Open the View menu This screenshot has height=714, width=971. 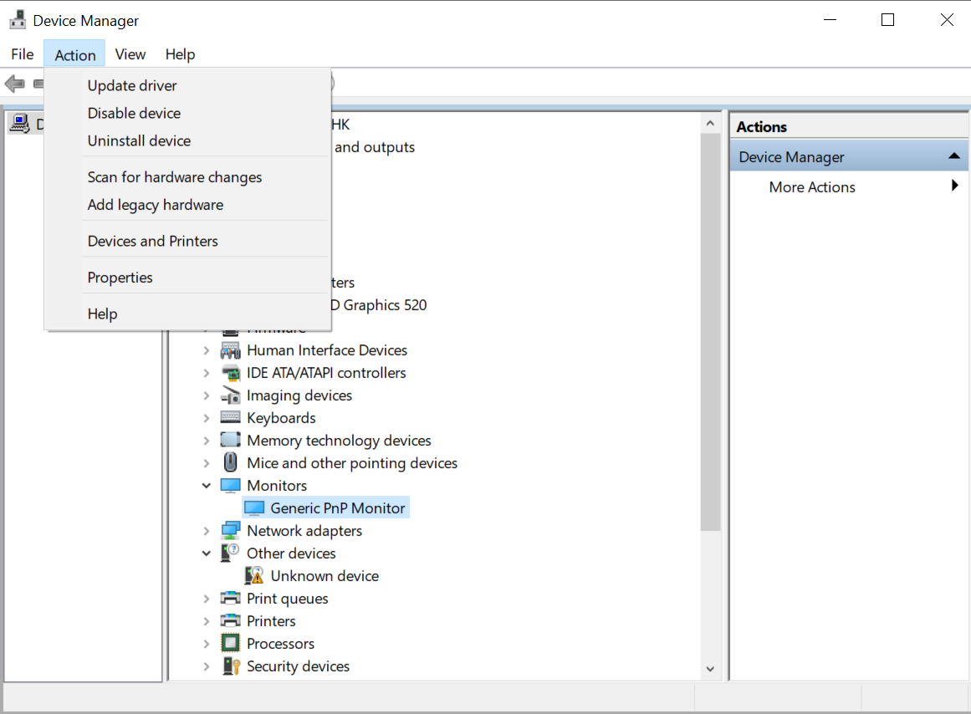130,54
